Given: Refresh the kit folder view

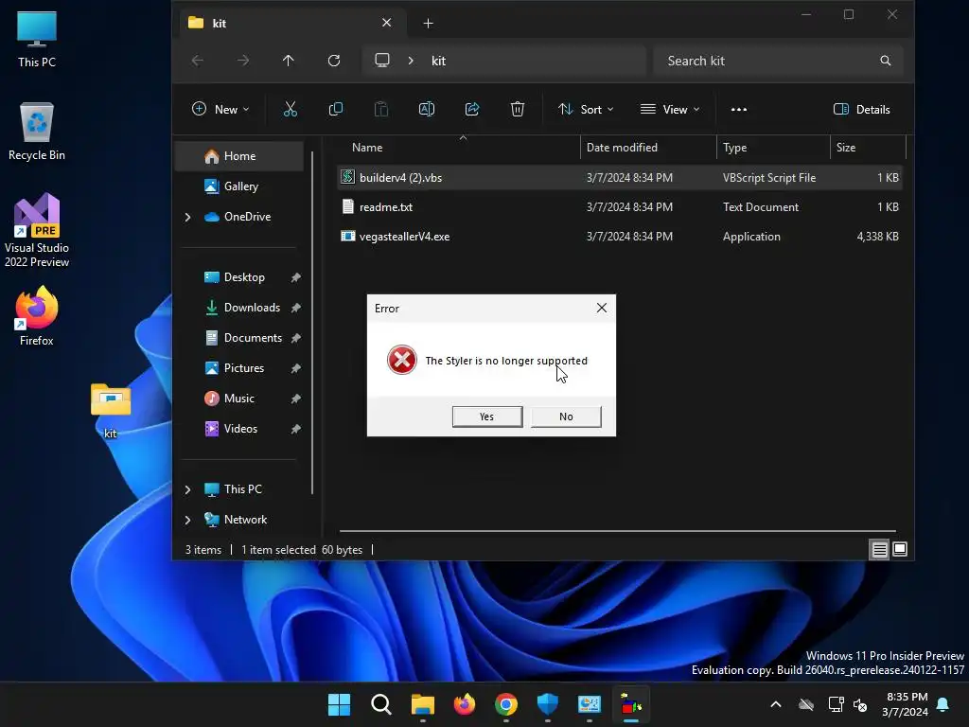Looking at the screenshot, I should 334,61.
